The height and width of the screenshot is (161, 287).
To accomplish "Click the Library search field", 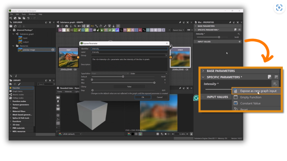I will (45, 84).
